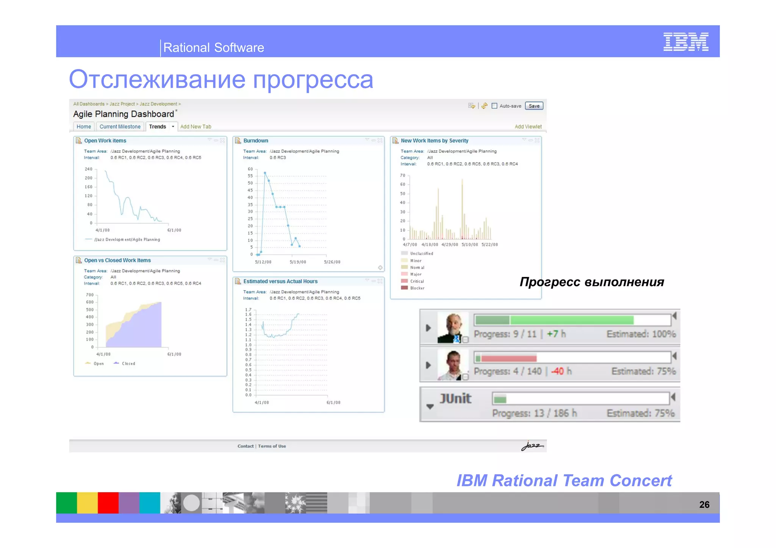Image resolution: width=776 pixels, height=548 pixels.
Task: Click the Minor legend color swatch
Action: [404, 260]
